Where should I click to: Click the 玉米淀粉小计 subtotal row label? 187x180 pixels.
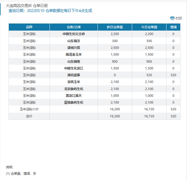pyautogui.click(x=29, y=109)
